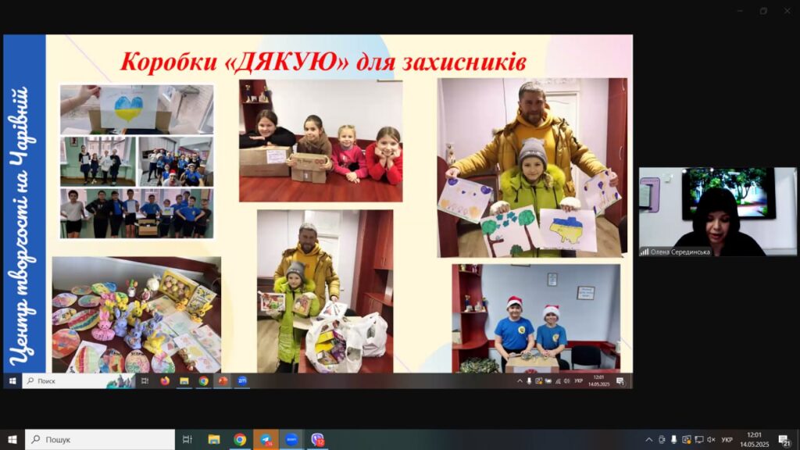Open Task View next to Пошук search

[187, 439]
